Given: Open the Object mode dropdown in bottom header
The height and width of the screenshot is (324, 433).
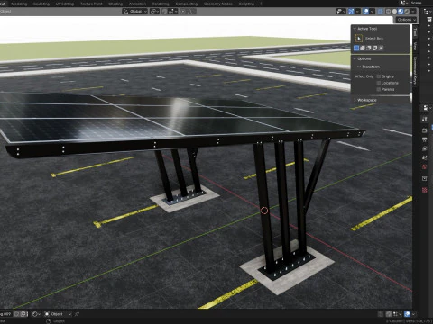Looking at the screenshot, I should (x=58, y=314).
